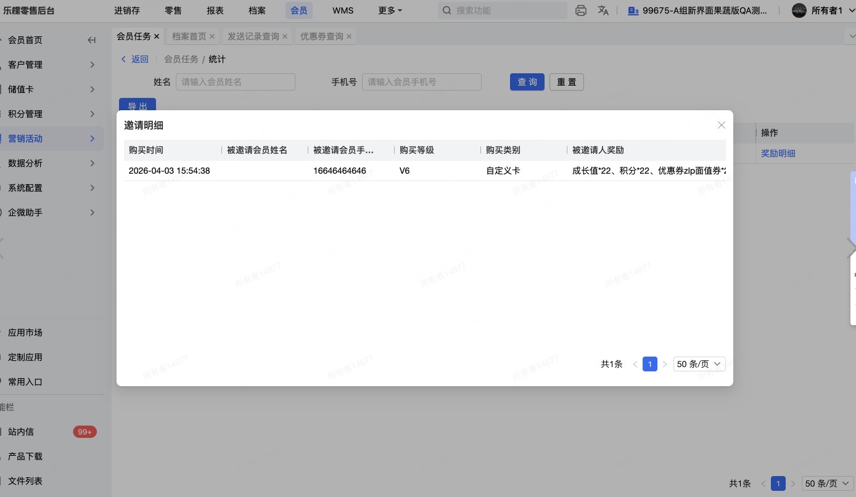Expand the 更多 menu in top navigation

coord(390,10)
